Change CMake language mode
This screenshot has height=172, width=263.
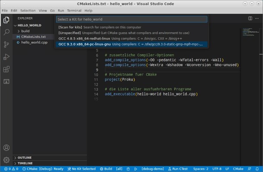point(238,169)
